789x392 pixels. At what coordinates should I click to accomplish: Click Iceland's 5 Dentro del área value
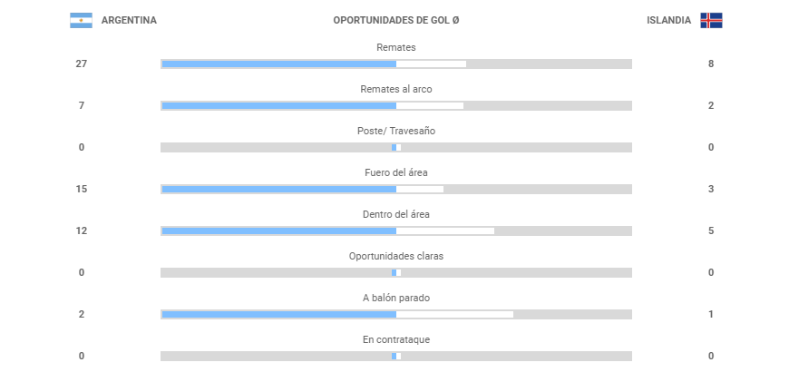click(711, 230)
